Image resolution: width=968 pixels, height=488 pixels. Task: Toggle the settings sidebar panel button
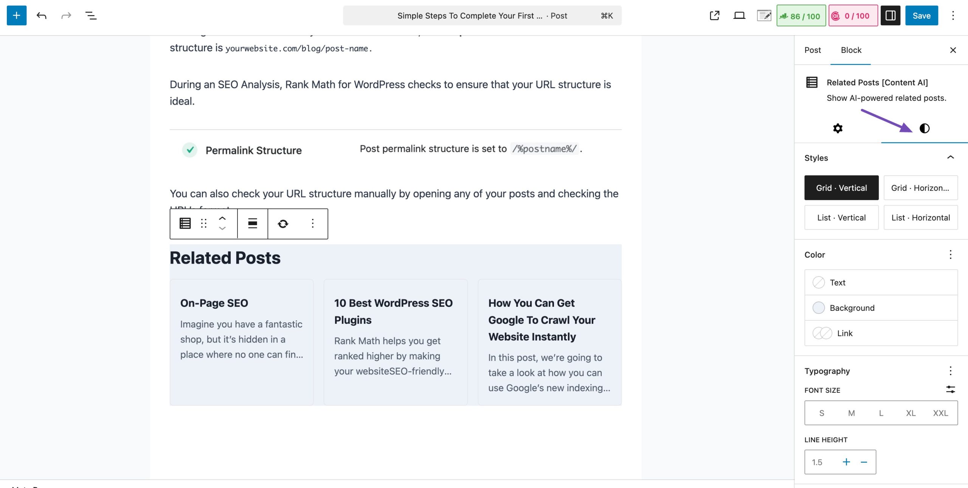(x=890, y=15)
